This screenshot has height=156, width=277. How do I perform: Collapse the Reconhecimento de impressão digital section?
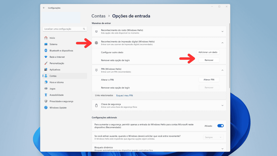coord(222,43)
